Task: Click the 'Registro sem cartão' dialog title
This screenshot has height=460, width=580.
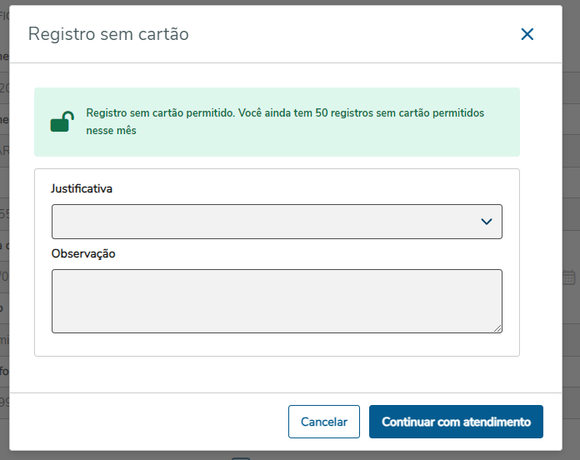Action: point(108,34)
